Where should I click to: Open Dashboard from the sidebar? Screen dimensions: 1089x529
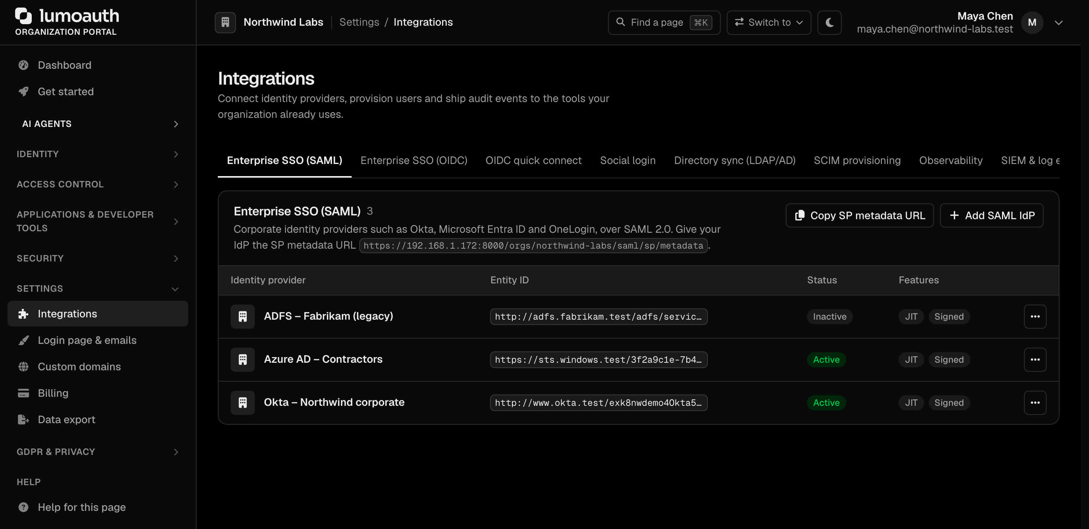point(98,65)
